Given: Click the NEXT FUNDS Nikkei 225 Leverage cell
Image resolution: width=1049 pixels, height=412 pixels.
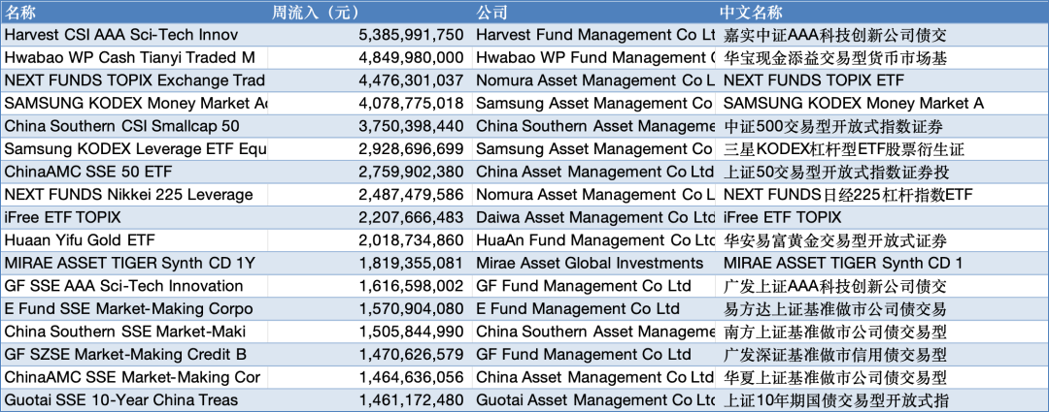Looking at the screenshot, I should [x=134, y=195].
